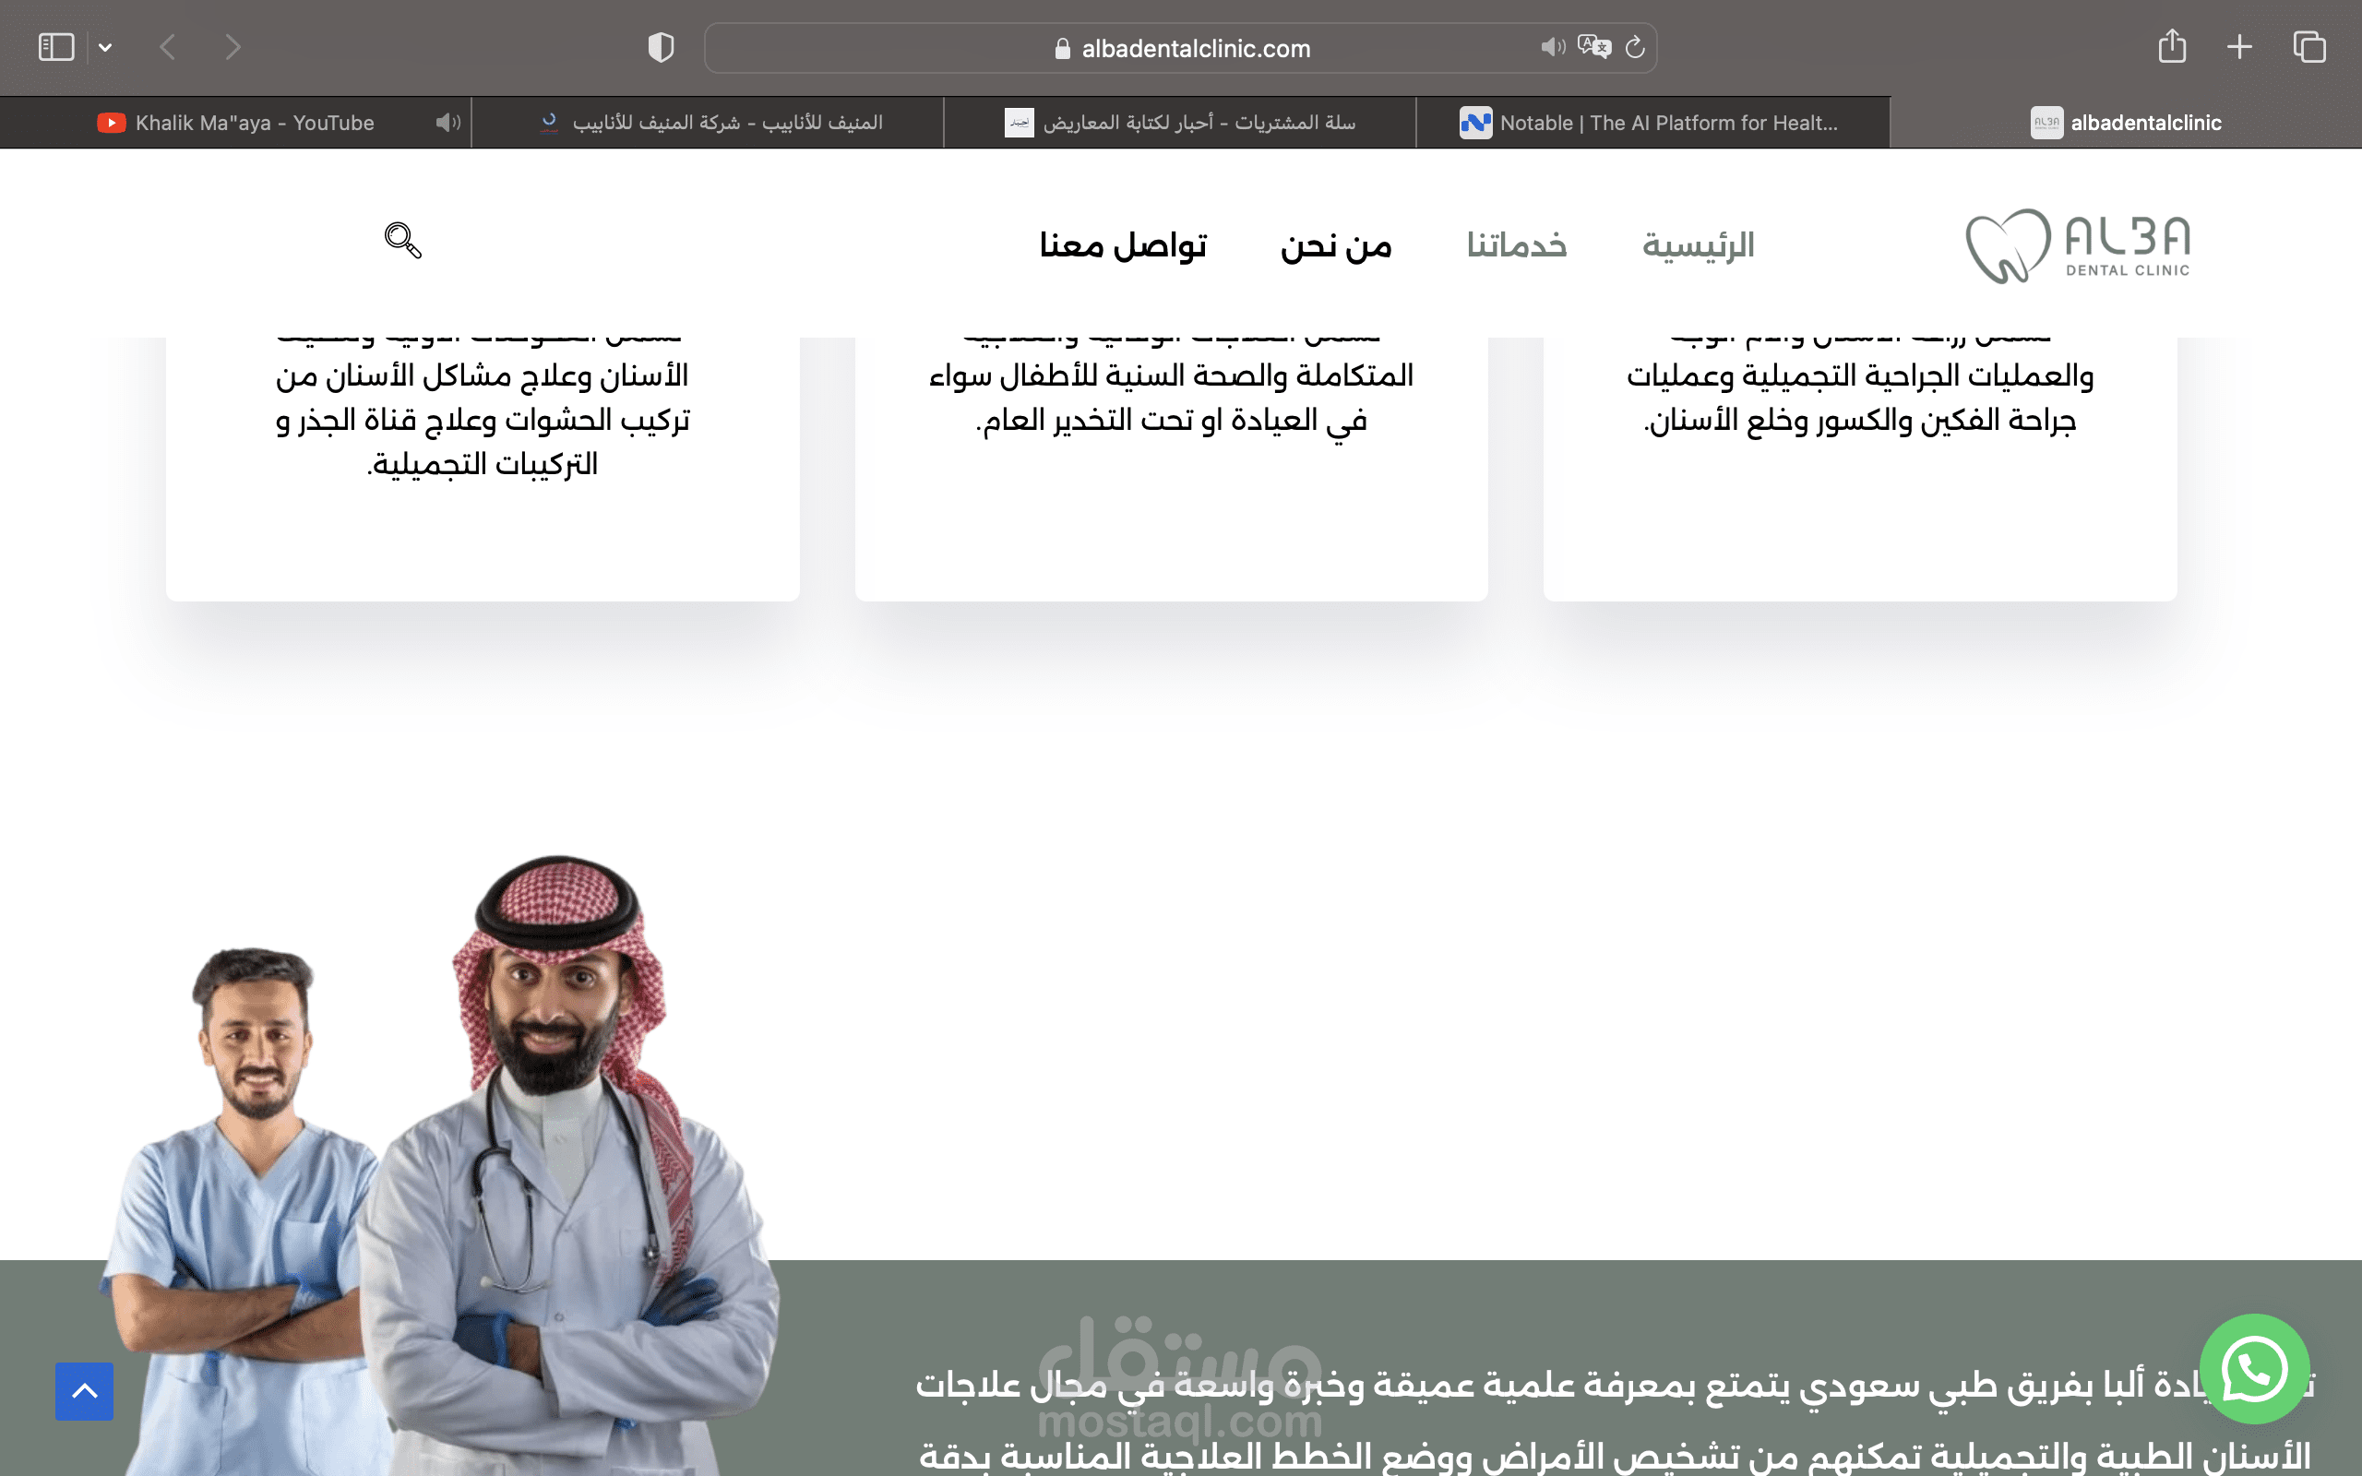Screen dimensions: 2362x1476
Task: Click the albadentalclinic.com address field
Action: (x=1195, y=49)
